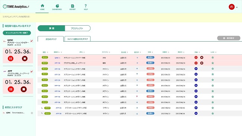Click the priority arrow in the QINC-1 row
The height and width of the screenshot is (136, 242).
click(x=137, y=58)
